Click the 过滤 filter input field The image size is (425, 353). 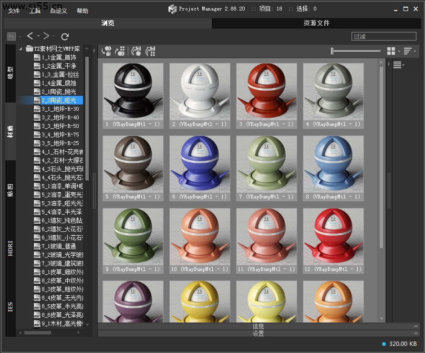click(384, 36)
